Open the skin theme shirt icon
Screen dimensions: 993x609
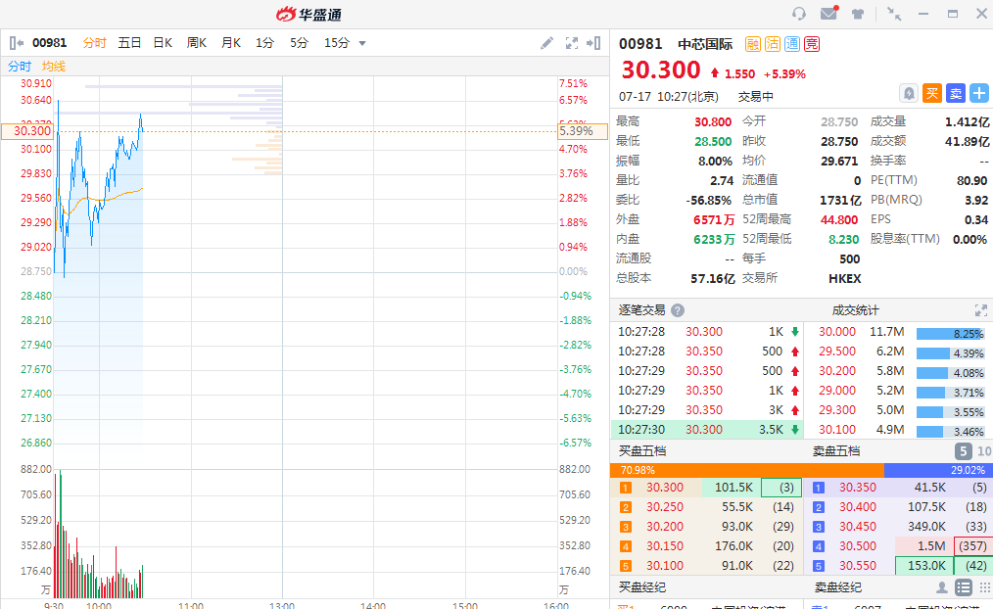tap(859, 14)
